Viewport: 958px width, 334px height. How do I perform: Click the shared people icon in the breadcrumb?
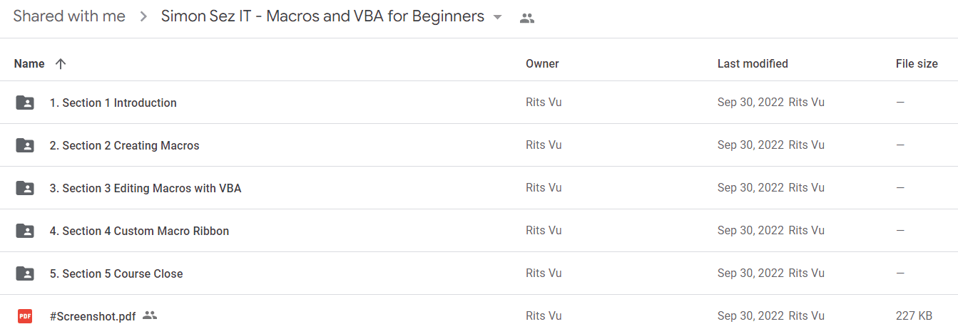tap(527, 19)
